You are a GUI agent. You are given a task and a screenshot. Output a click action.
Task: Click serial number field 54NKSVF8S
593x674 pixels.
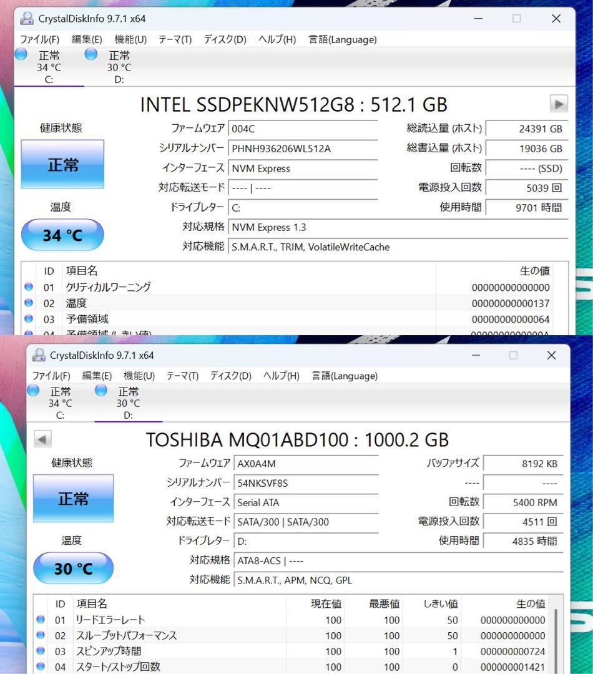306,483
